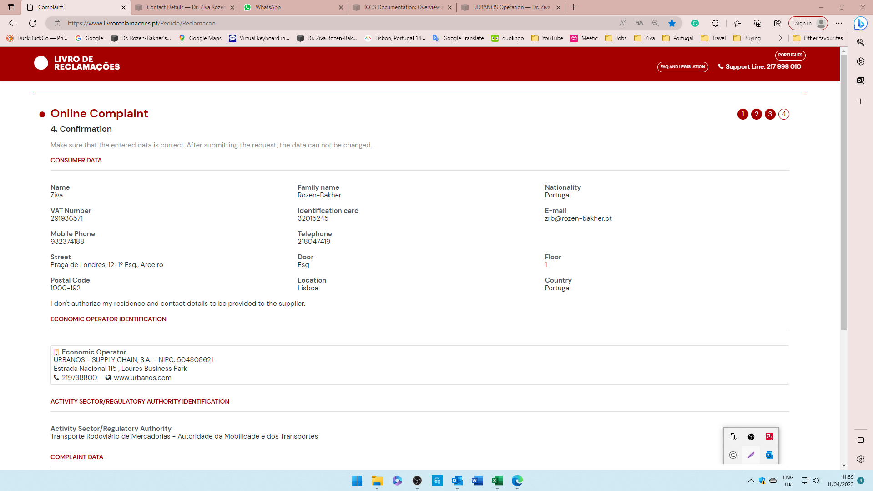Viewport: 873px width, 491px height.
Task: Click the scrollbar down arrow
Action: [x=843, y=466]
